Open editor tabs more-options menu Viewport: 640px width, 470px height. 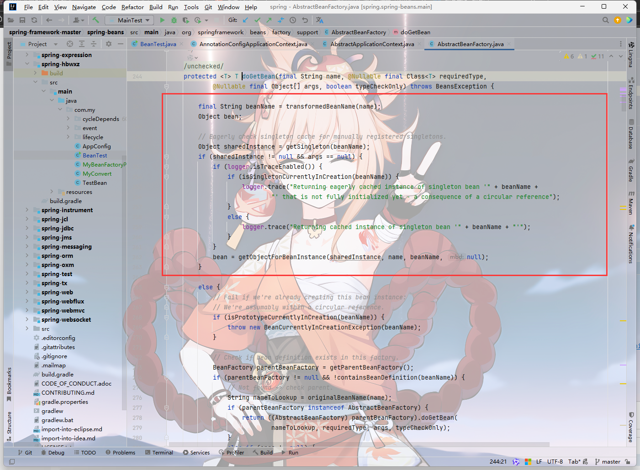click(x=620, y=44)
